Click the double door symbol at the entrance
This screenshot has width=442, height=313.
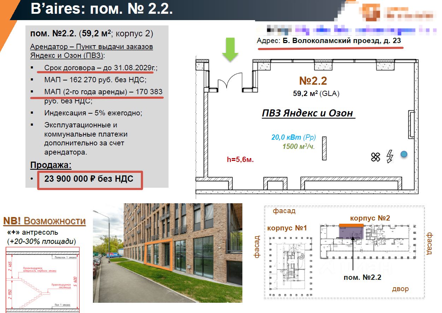pos(230,80)
